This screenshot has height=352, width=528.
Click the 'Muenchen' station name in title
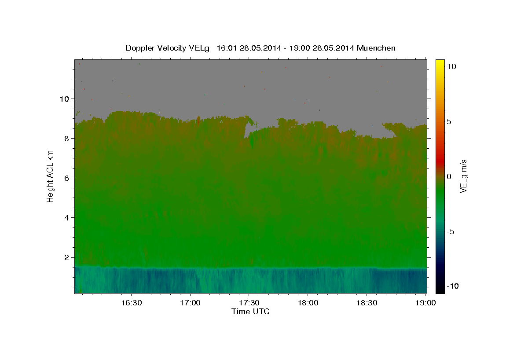(x=376, y=48)
